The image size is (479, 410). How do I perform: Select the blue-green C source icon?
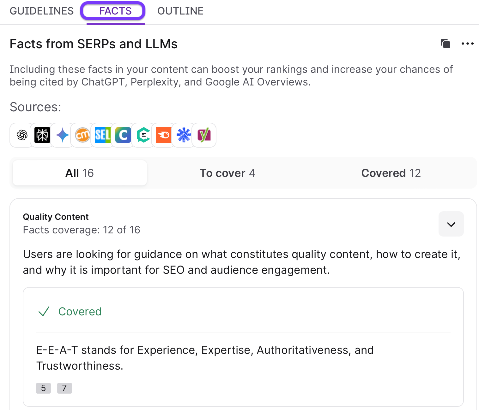[123, 135]
